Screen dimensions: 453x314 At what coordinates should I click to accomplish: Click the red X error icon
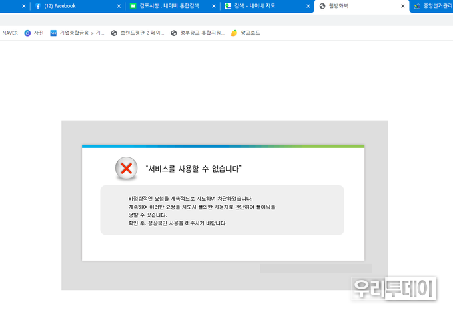[x=127, y=168]
